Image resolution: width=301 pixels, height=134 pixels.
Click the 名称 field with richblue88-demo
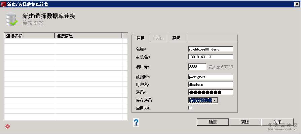point(211,49)
